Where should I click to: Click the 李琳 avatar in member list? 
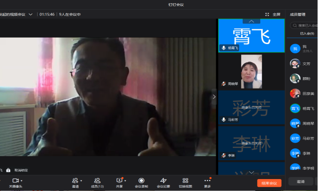(x=295, y=153)
